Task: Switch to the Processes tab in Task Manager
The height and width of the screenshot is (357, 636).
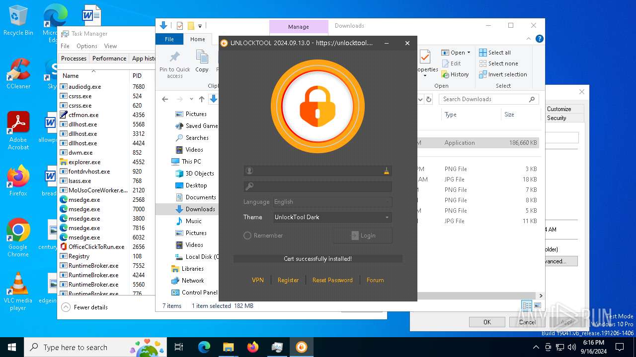Action: tap(74, 58)
